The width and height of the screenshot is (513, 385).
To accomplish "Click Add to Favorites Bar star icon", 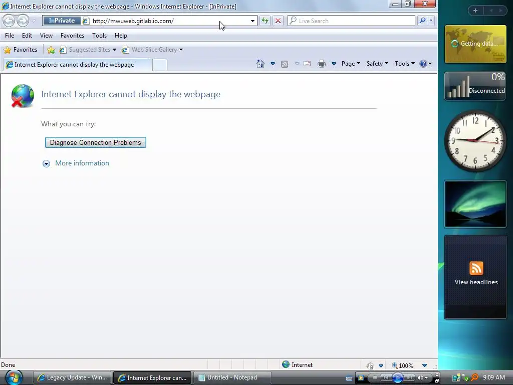I will 51,50.
